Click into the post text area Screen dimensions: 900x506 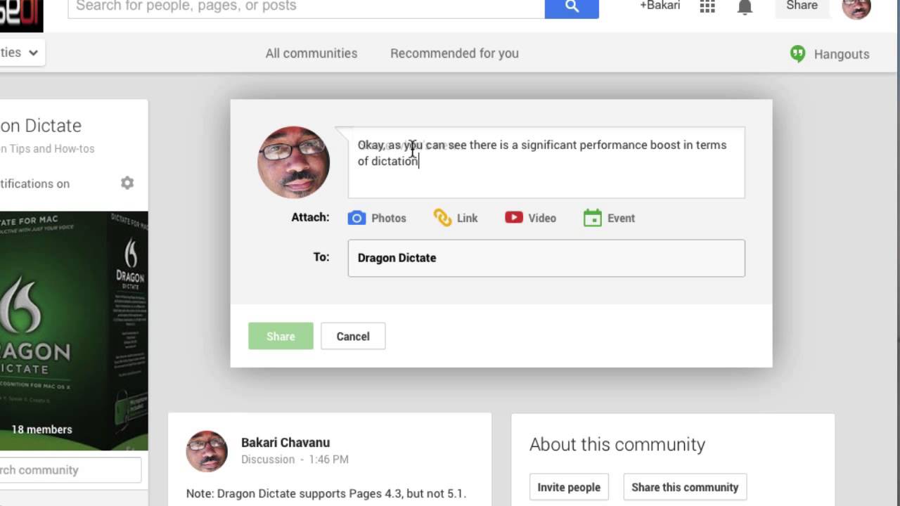pos(546,163)
